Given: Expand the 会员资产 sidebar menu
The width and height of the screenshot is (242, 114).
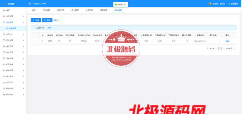Looking at the screenshot, I should pos(23,34).
